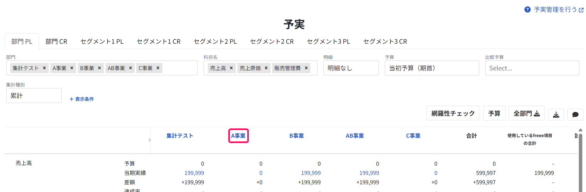The image size is (586, 192).
Task: Expand the row header panel chevron
Action: point(150,140)
